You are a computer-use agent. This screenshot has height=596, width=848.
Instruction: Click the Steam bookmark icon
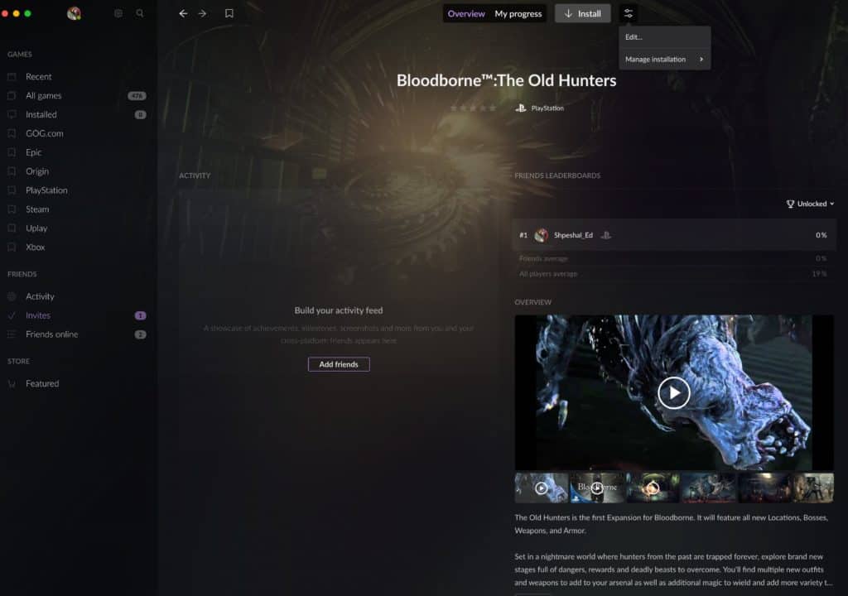(x=12, y=209)
